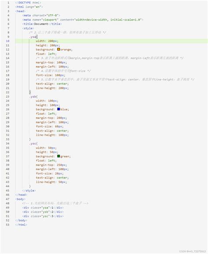
Task: Click the opening body tag
Action: (x=21, y=199)
